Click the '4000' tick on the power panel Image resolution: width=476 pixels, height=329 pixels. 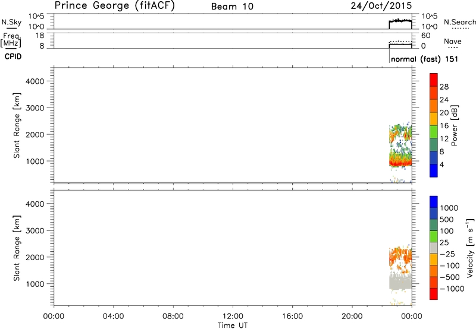35,81
